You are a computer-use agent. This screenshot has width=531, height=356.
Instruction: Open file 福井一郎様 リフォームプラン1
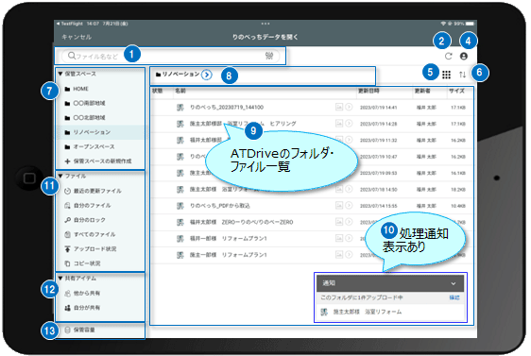[229, 239]
